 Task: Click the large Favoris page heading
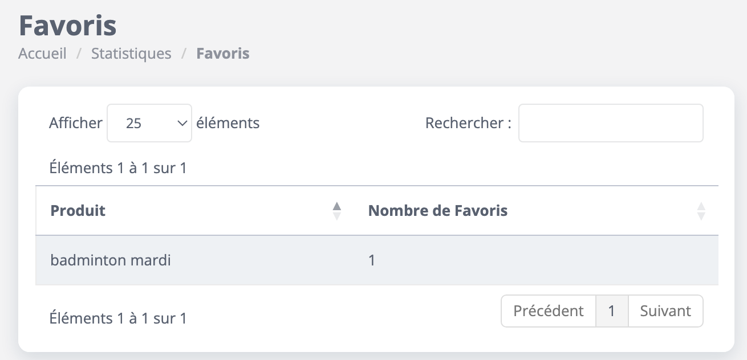[x=68, y=26]
